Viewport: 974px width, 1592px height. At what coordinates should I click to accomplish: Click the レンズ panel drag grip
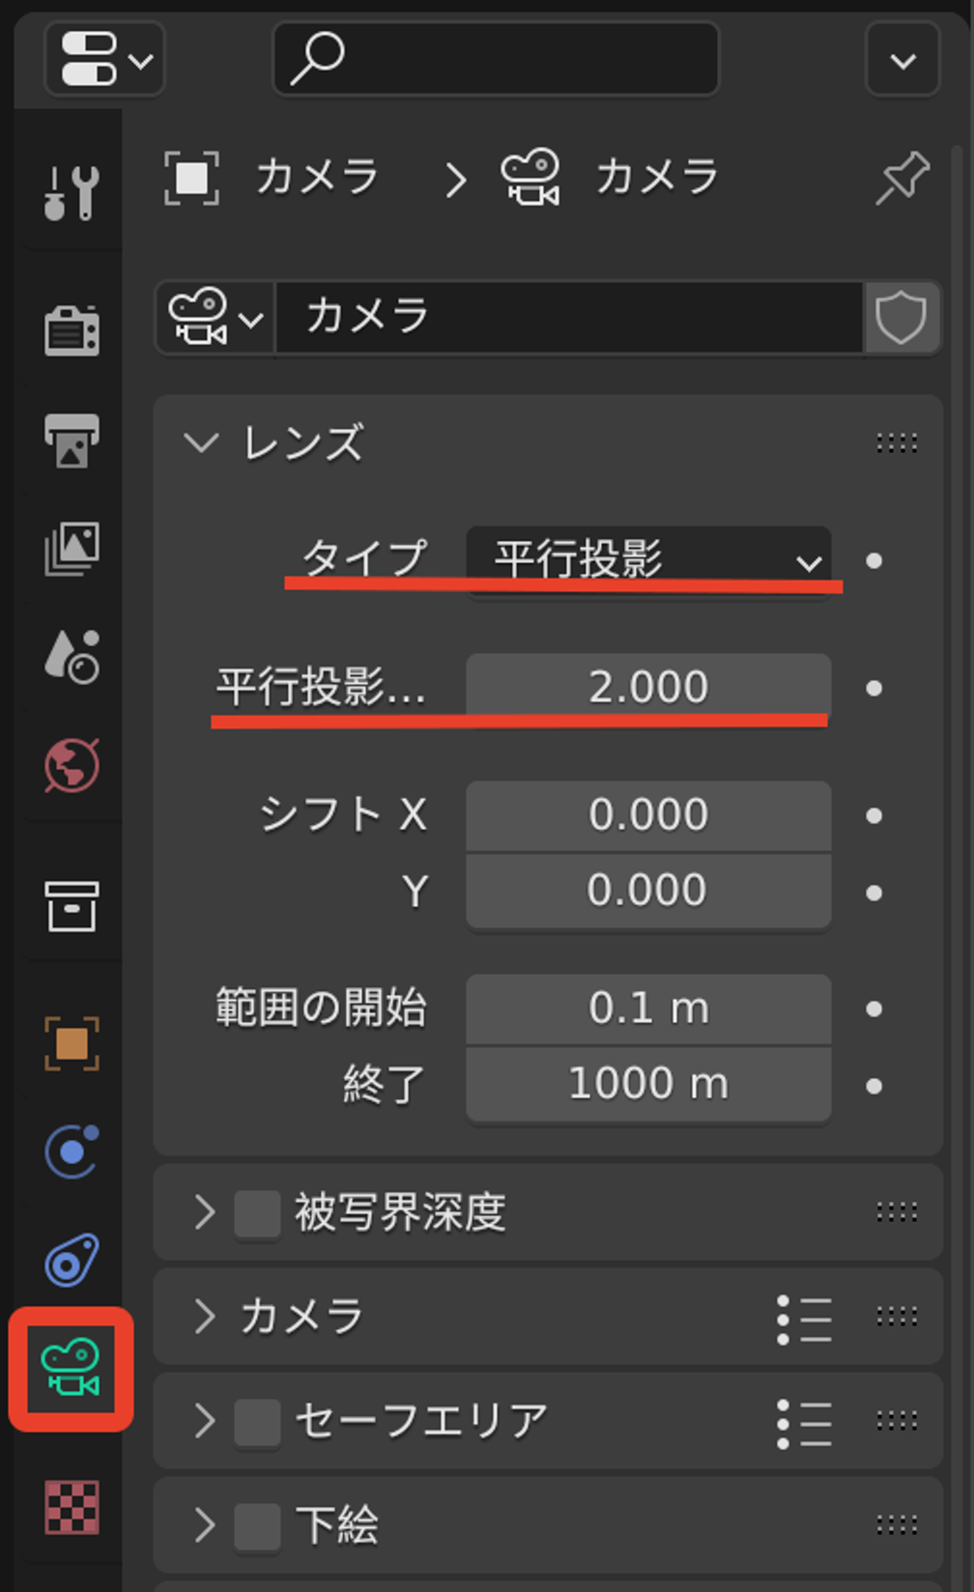(x=897, y=443)
